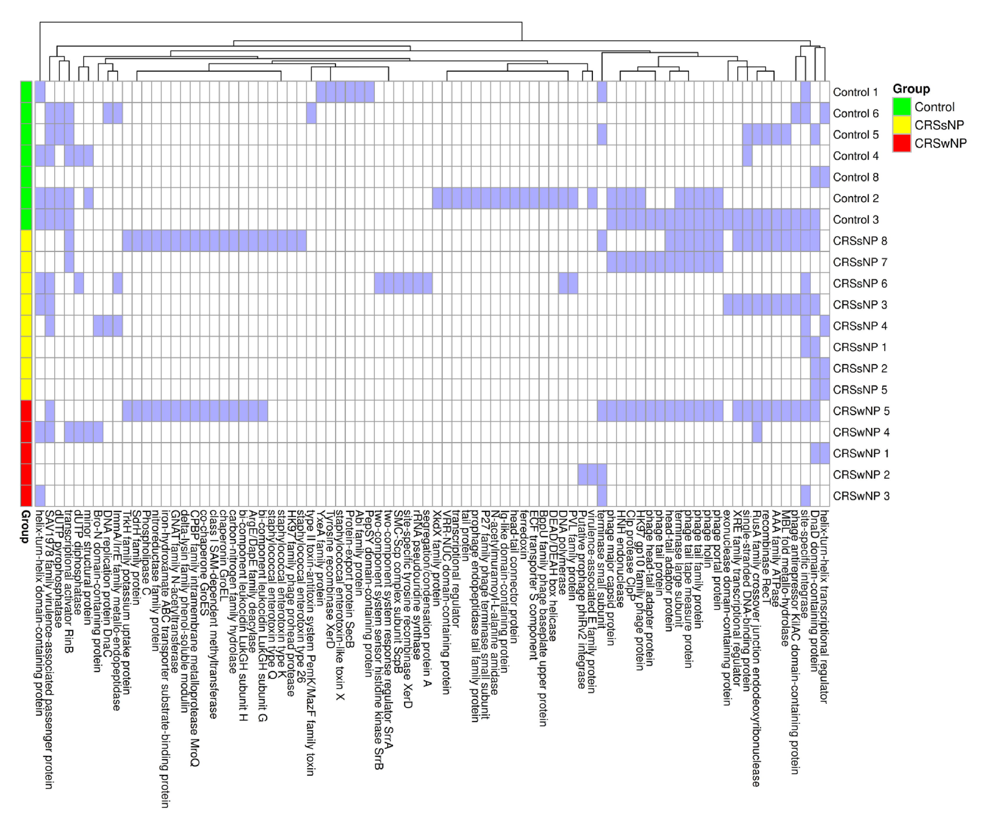Click the CRSwNP 3 row label
Image resolution: width=981 pixels, height=831 pixels.
click(861, 495)
